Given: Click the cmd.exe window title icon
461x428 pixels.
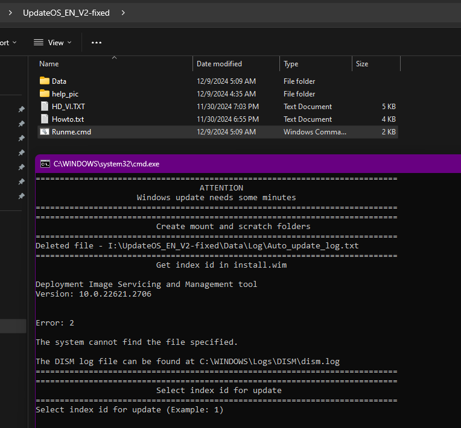Looking at the screenshot, I should [45, 164].
